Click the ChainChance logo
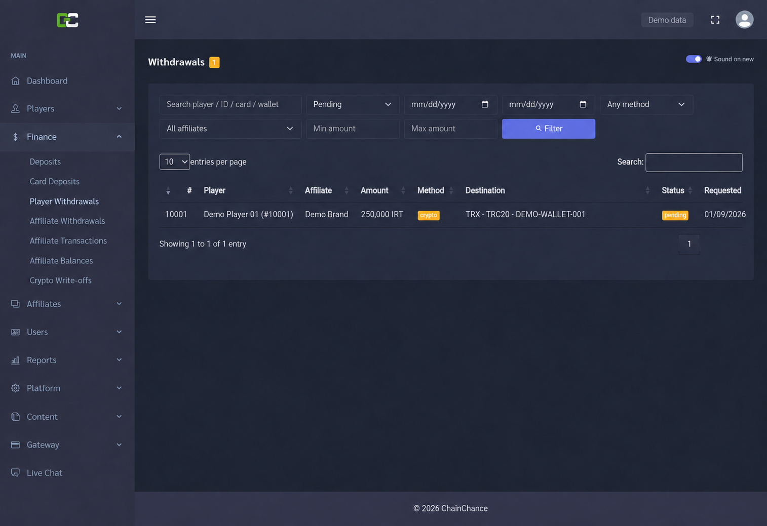Screen dimensions: 767x526 click(x=67, y=20)
